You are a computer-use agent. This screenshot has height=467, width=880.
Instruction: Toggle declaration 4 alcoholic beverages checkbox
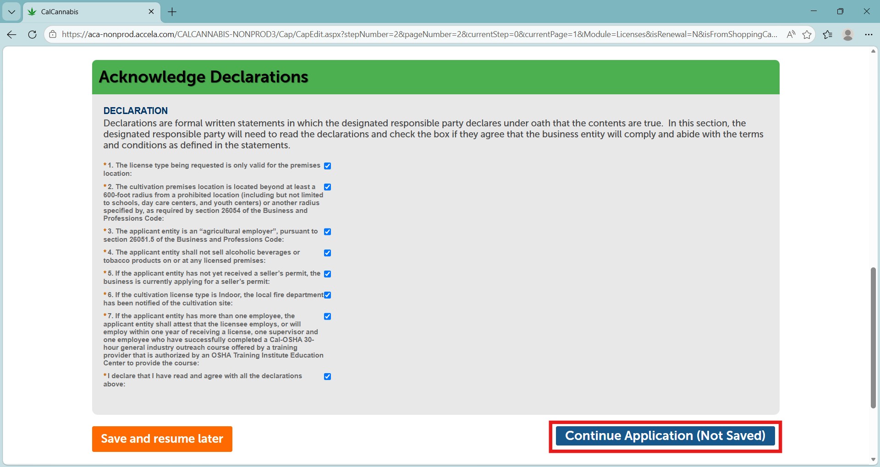[328, 253]
